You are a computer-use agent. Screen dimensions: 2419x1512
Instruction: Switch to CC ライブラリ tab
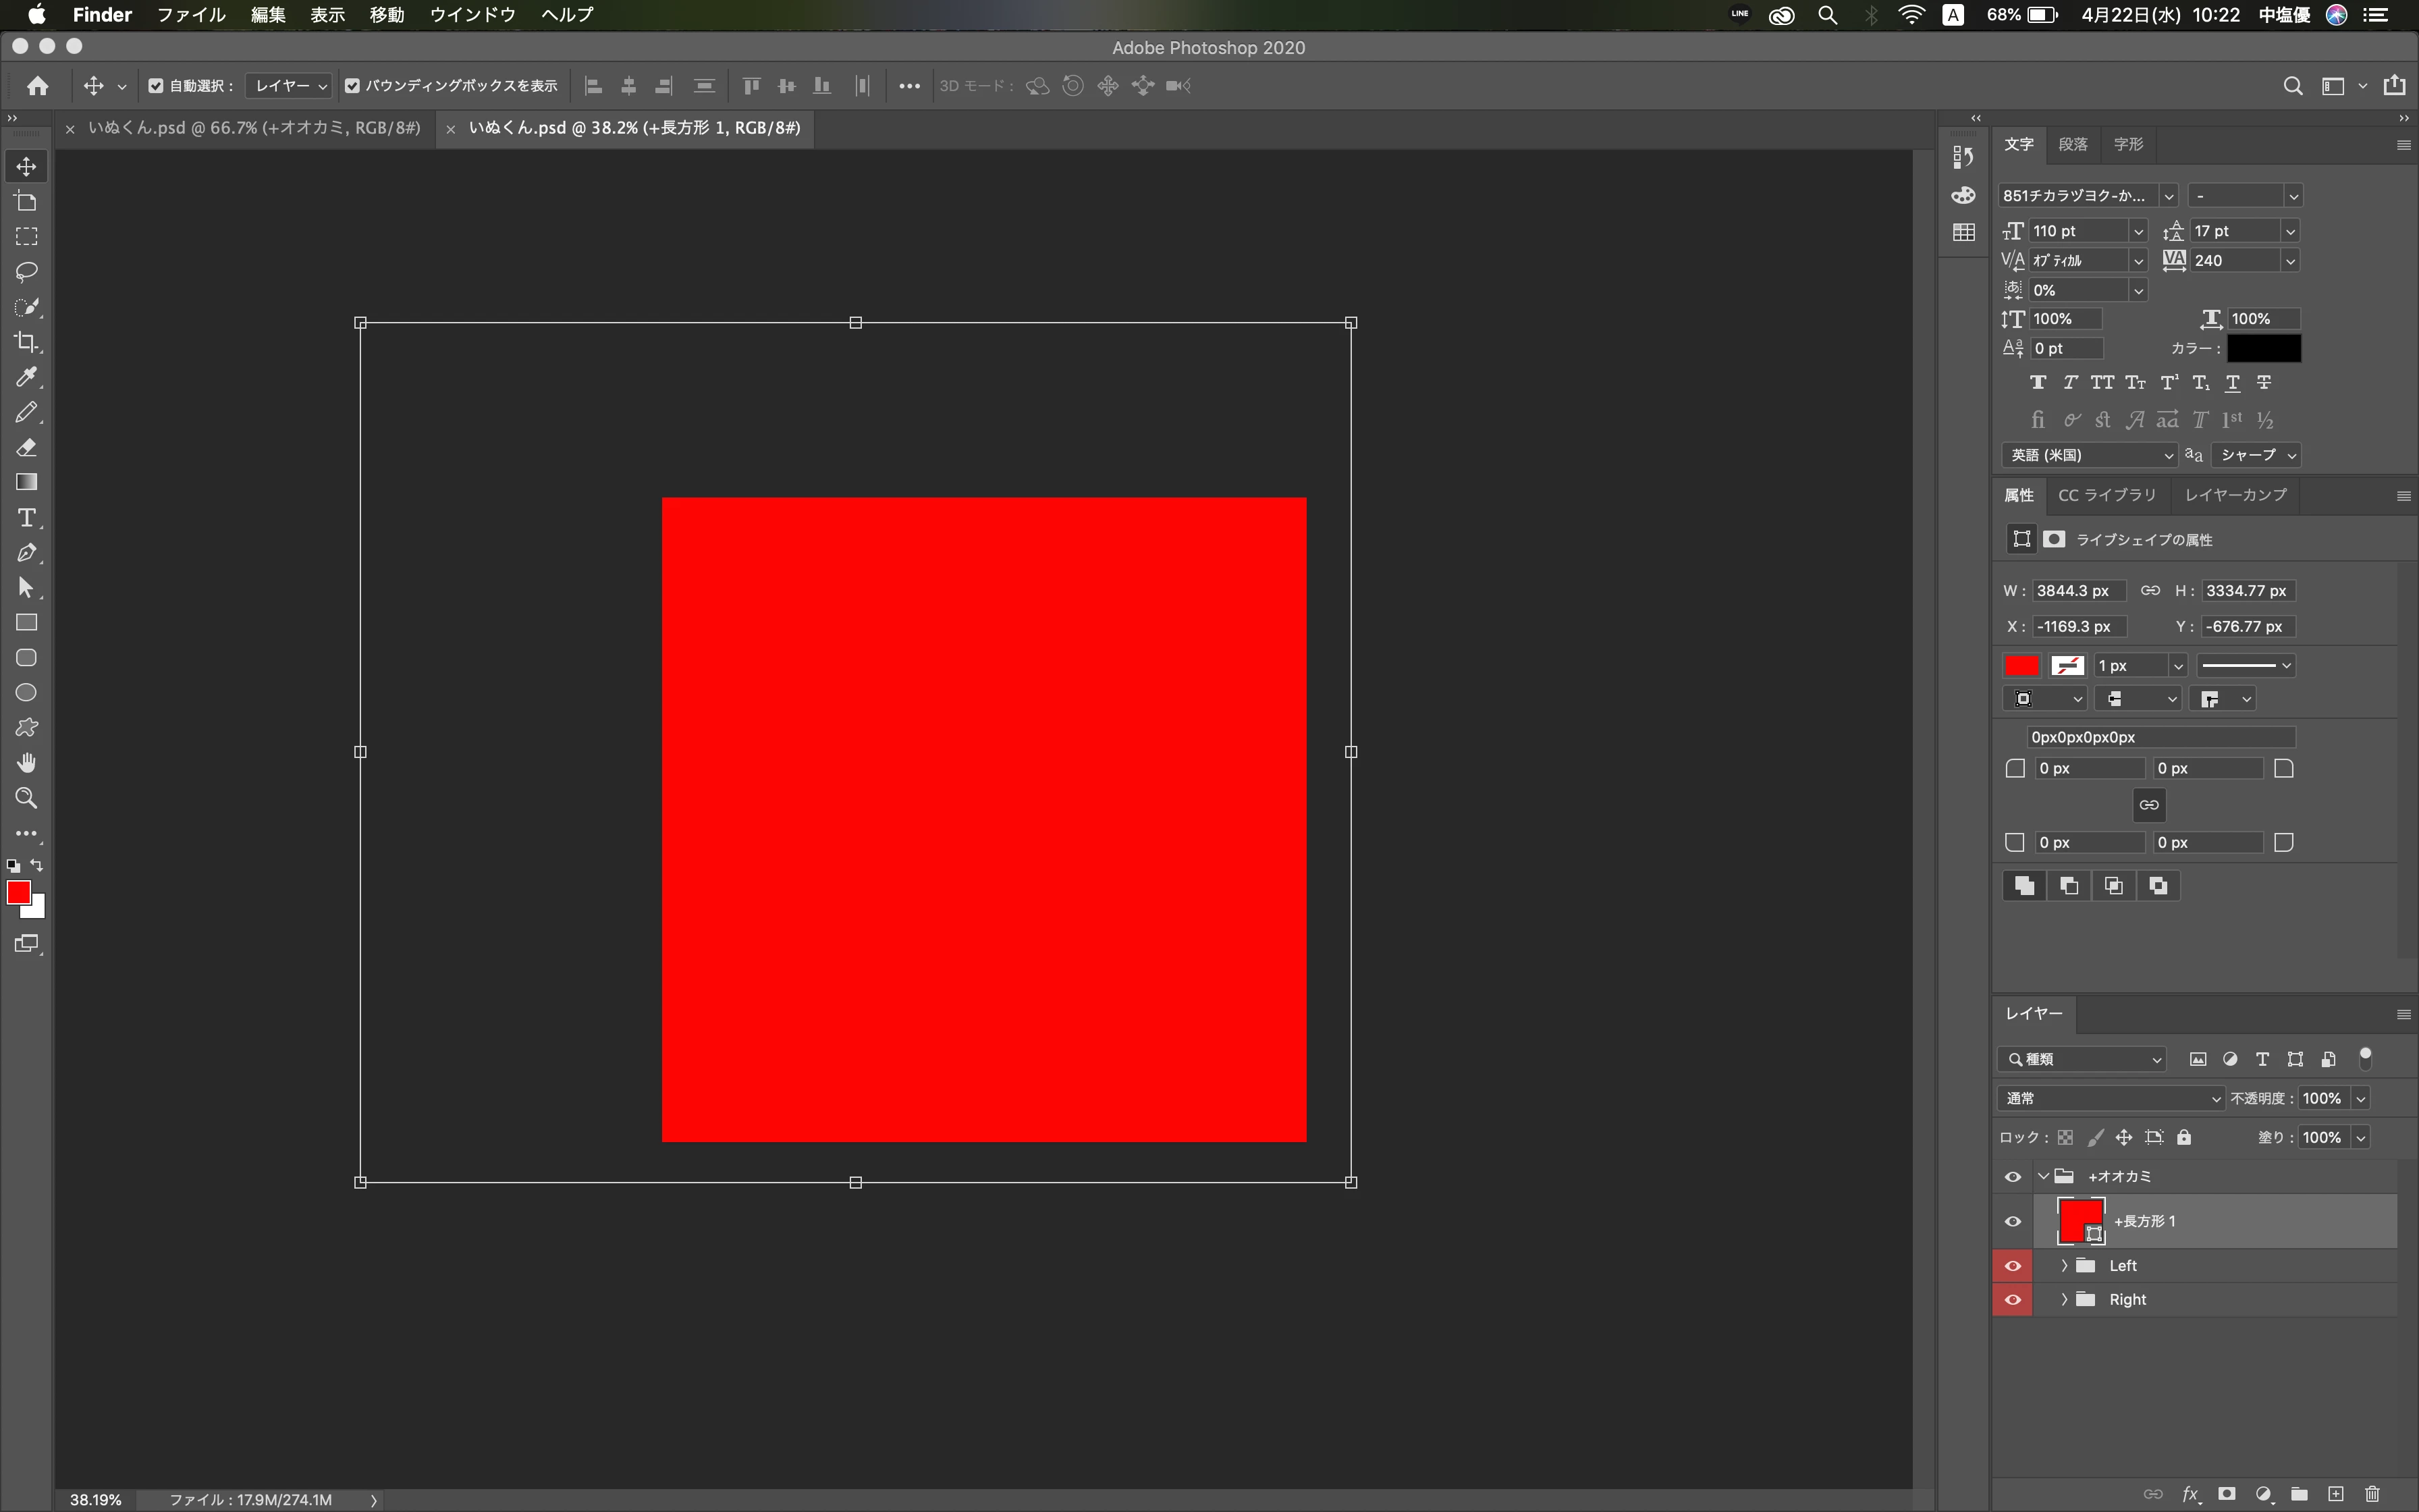(x=2106, y=495)
